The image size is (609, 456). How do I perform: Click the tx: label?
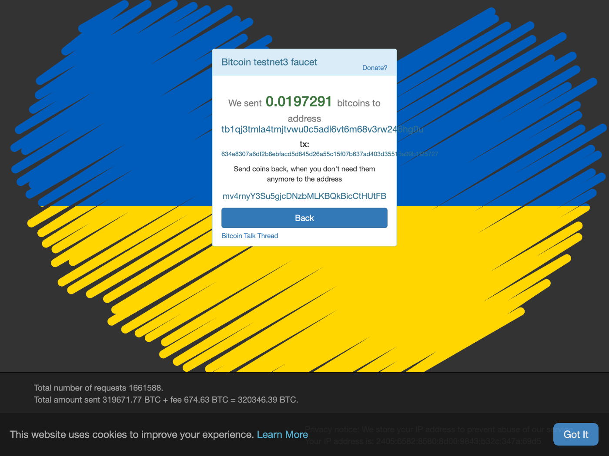pyautogui.click(x=304, y=144)
